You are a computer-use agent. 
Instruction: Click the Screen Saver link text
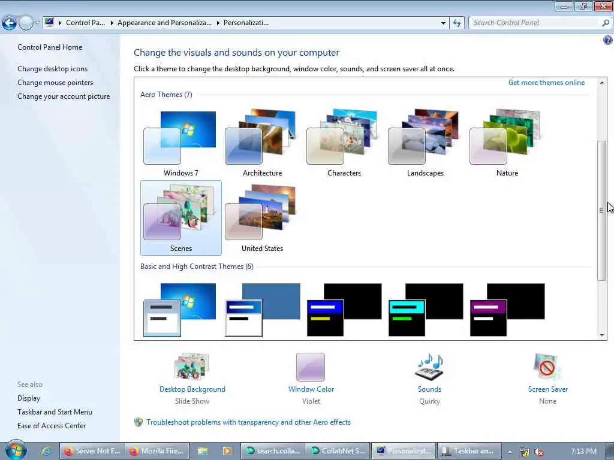click(x=548, y=389)
